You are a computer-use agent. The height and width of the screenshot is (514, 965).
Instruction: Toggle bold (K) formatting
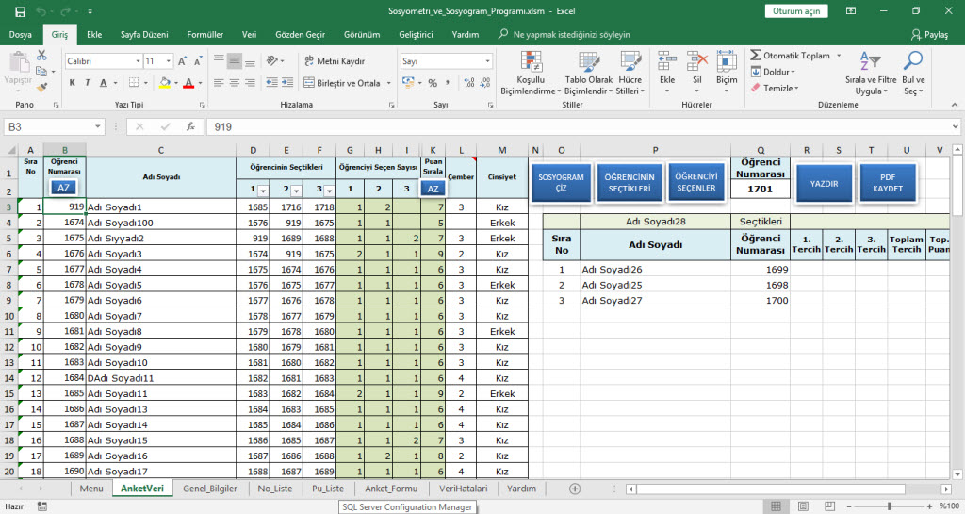pyautogui.click(x=72, y=82)
